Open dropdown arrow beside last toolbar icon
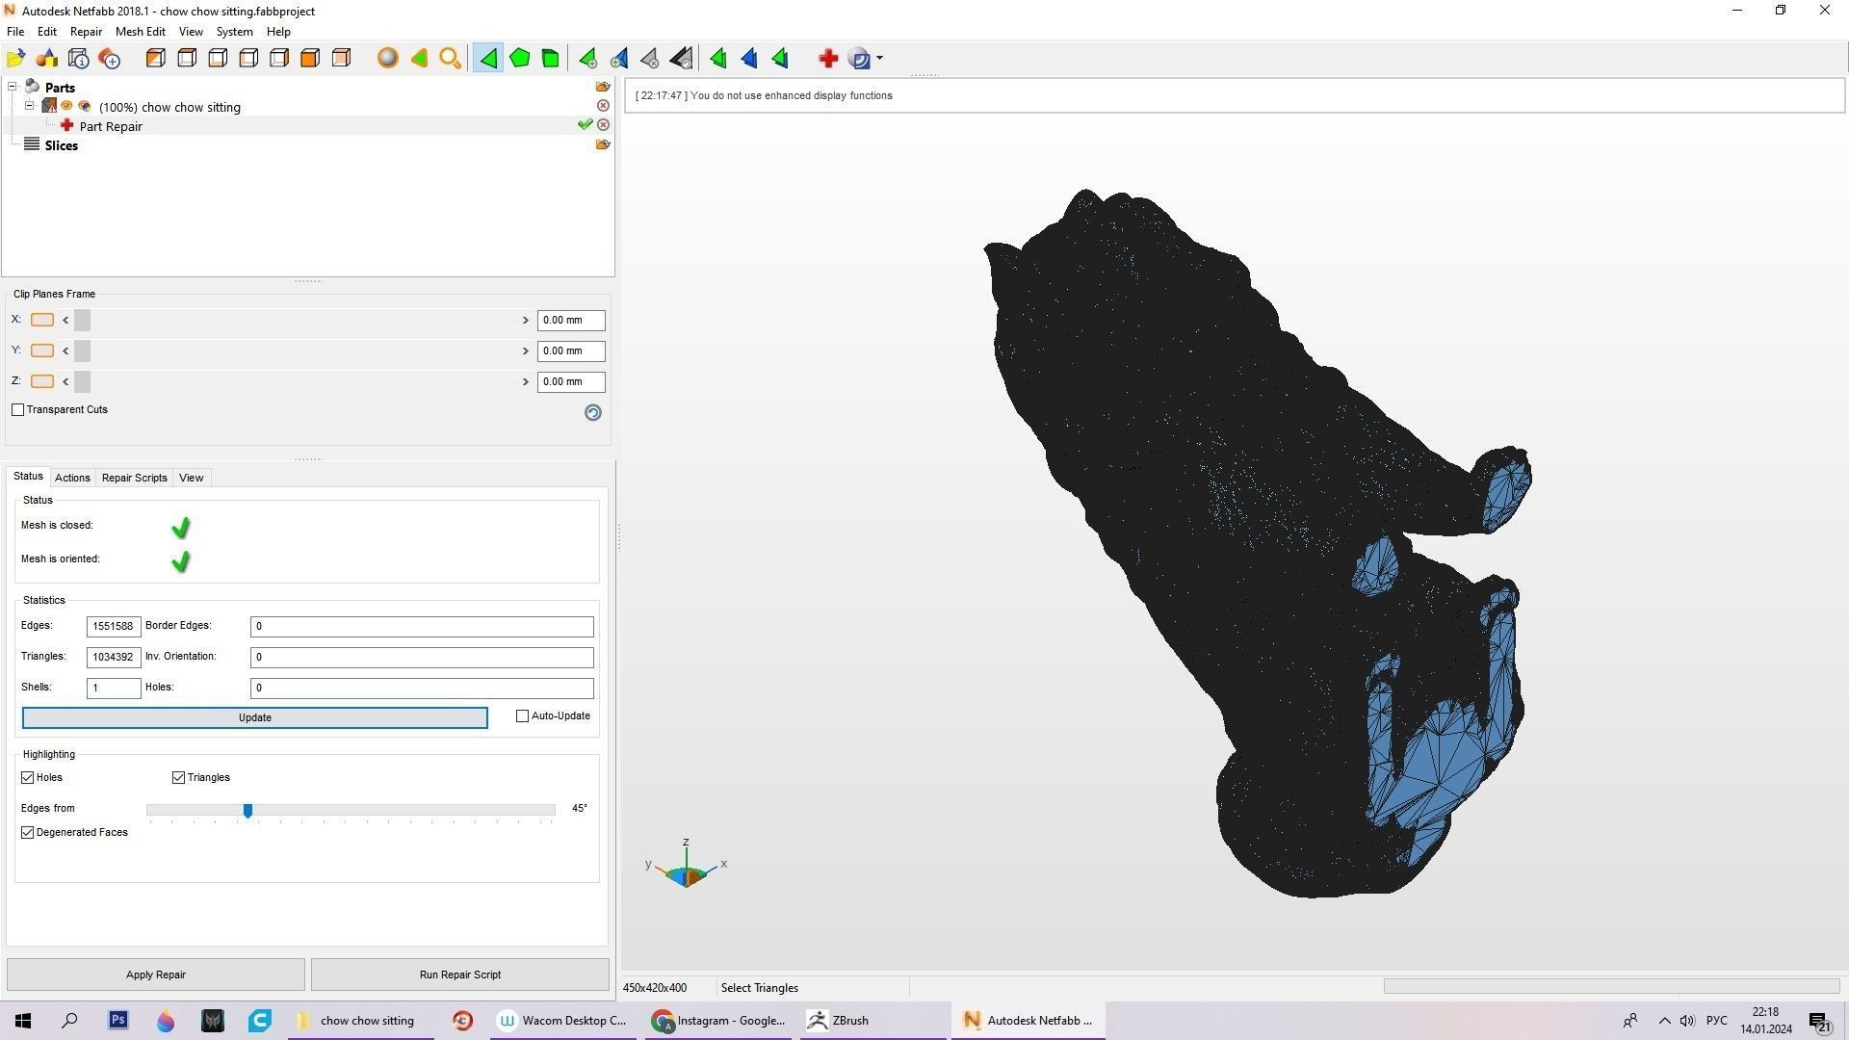This screenshot has height=1040, width=1849. point(879,59)
